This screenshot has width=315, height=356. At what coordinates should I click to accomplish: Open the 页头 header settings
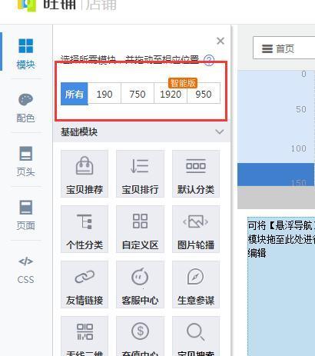[x=25, y=161]
